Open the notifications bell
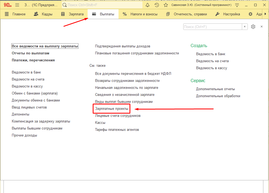This screenshot has height=193, width=269. pyautogui.click(x=148, y=5)
